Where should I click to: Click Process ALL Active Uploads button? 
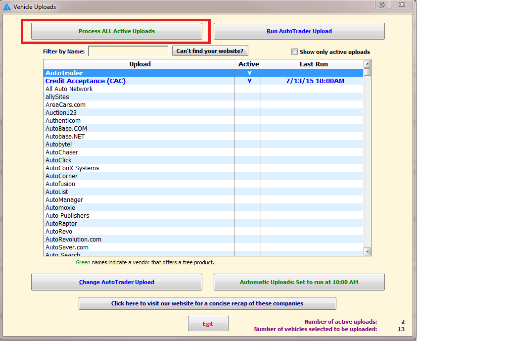(116, 31)
